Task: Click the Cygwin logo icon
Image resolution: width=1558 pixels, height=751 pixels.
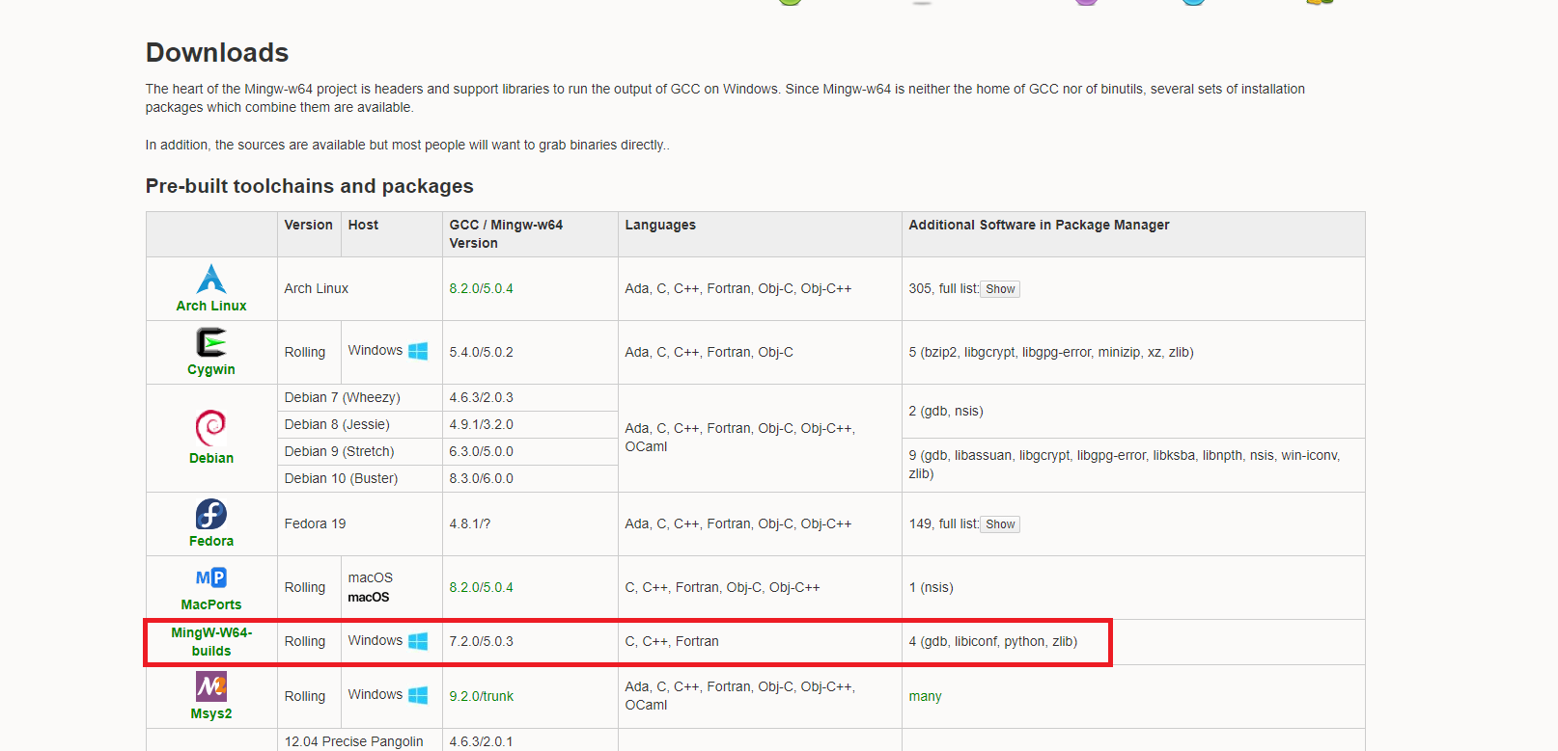Action: click(x=211, y=342)
